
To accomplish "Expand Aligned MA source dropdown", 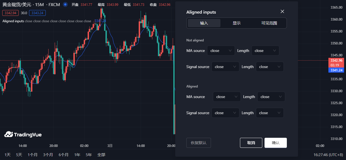I will pos(227,97).
